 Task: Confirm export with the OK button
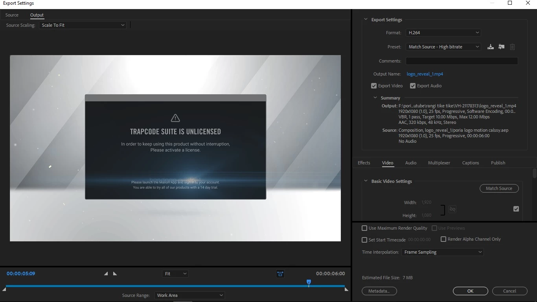[x=471, y=291]
